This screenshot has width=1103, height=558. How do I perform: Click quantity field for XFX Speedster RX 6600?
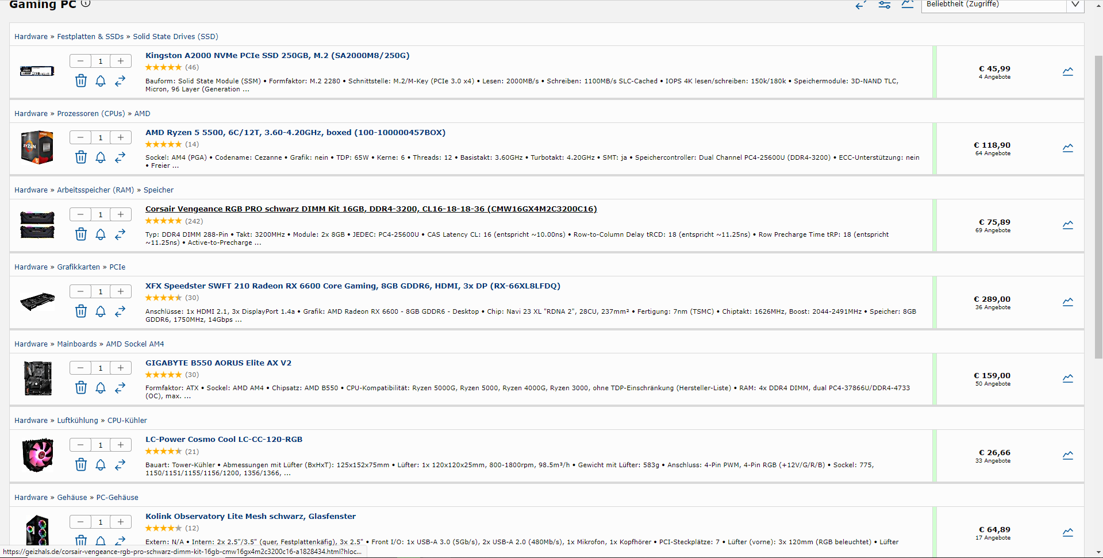tap(101, 291)
